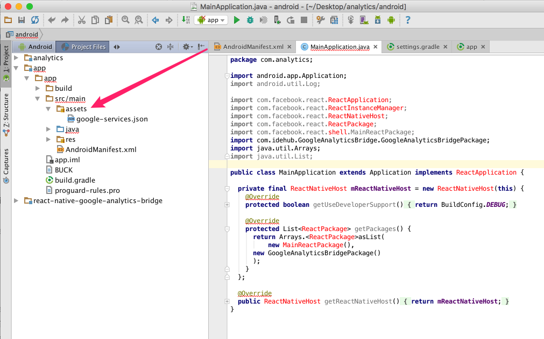
Task: Collapse the nested app module folder
Action: pos(27,78)
